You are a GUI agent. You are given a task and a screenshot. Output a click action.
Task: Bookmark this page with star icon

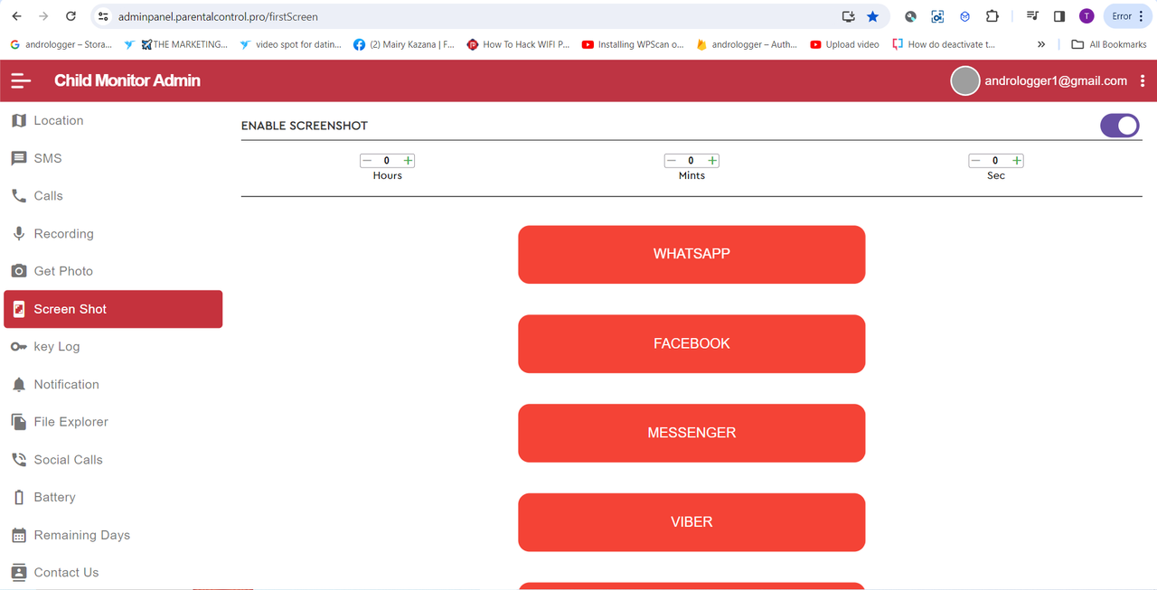(872, 16)
